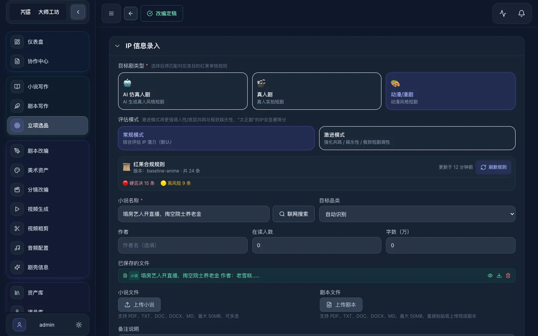Click the 在读人数 input field
538x336 pixels.
pyautogui.click(x=317, y=245)
